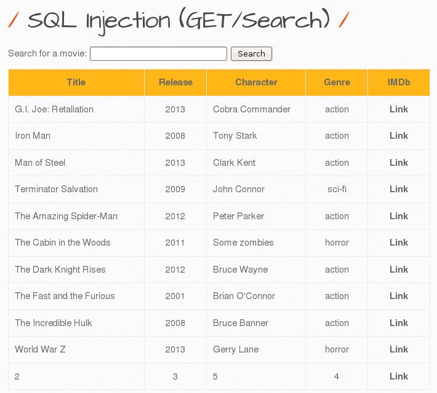The height and width of the screenshot is (393, 437).
Task: Click the value '3' in the last row
Action: point(175,376)
